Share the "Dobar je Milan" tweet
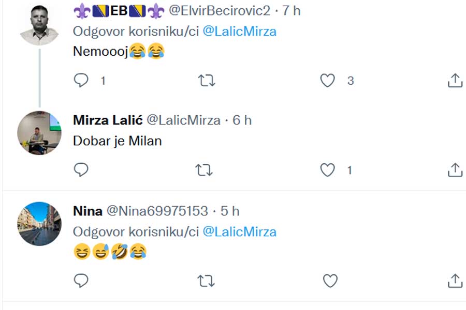 coord(454,169)
